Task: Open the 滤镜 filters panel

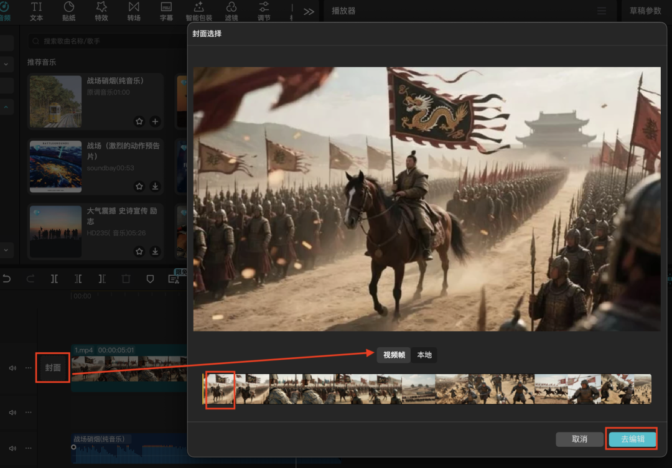Action: click(231, 11)
